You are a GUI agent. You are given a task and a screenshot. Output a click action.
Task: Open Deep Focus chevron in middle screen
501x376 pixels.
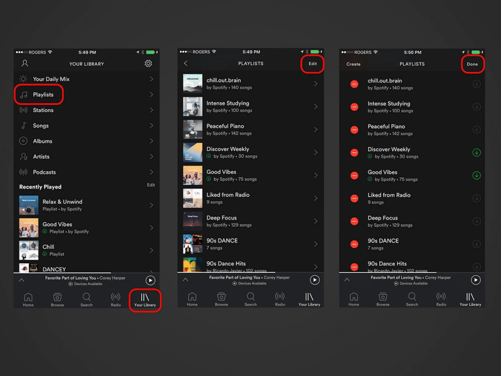coord(316,221)
